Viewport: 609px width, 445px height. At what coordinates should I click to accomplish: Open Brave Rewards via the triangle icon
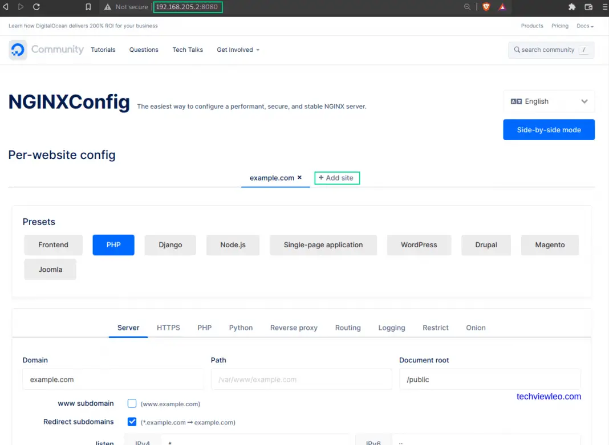click(502, 7)
